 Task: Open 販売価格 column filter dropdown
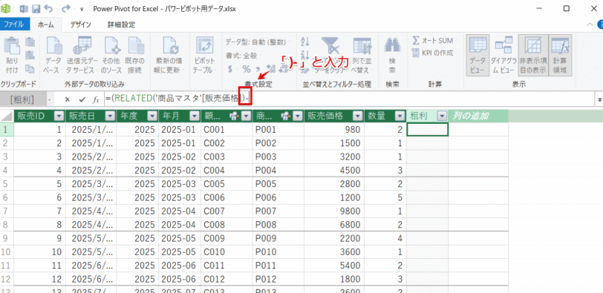(x=358, y=116)
